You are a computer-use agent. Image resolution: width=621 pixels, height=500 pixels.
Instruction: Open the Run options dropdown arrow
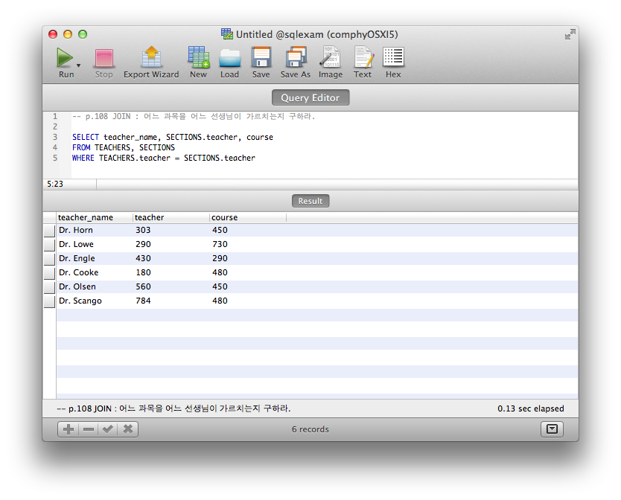(x=78, y=65)
